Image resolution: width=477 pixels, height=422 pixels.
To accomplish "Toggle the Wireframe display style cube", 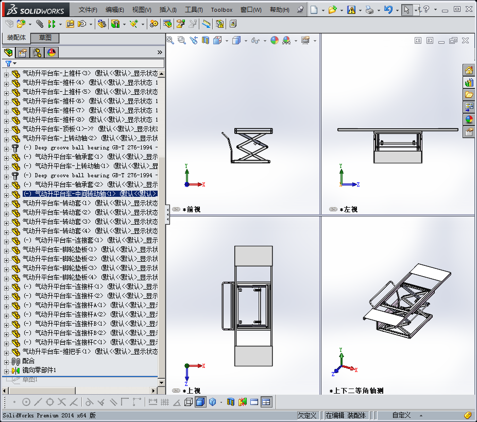I will (189, 402).
